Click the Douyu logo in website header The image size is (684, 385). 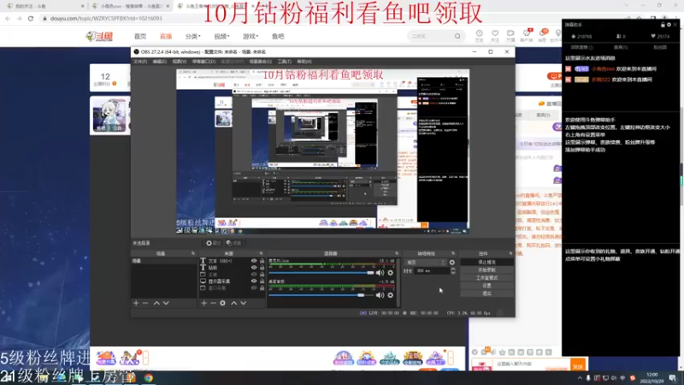coord(99,36)
